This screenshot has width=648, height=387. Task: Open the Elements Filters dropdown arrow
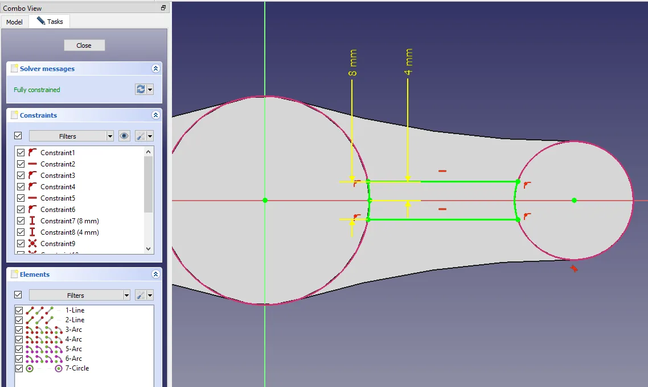(x=126, y=295)
